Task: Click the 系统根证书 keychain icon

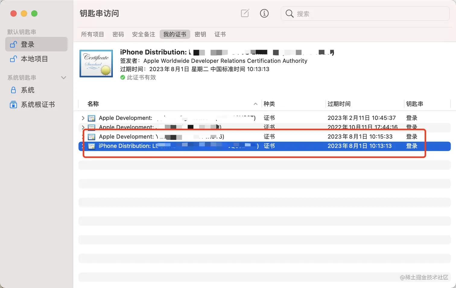Action: tap(13, 104)
